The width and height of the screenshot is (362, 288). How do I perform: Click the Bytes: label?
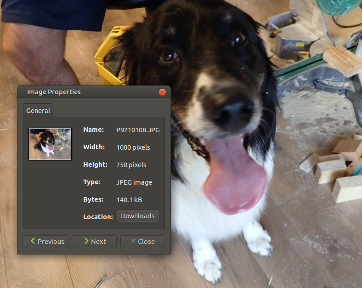click(93, 199)
